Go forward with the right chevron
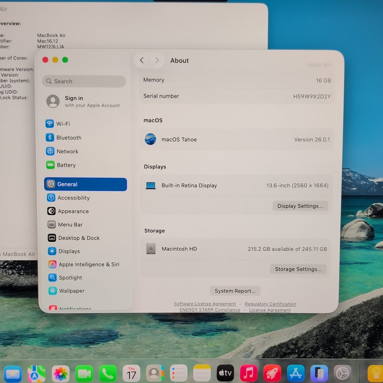Viewport: 383px width, 383px height. pyautogui.click(x=157, y=60)
